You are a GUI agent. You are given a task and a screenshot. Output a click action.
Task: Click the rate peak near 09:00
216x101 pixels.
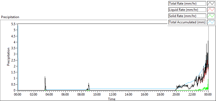[x=89, y=83]
